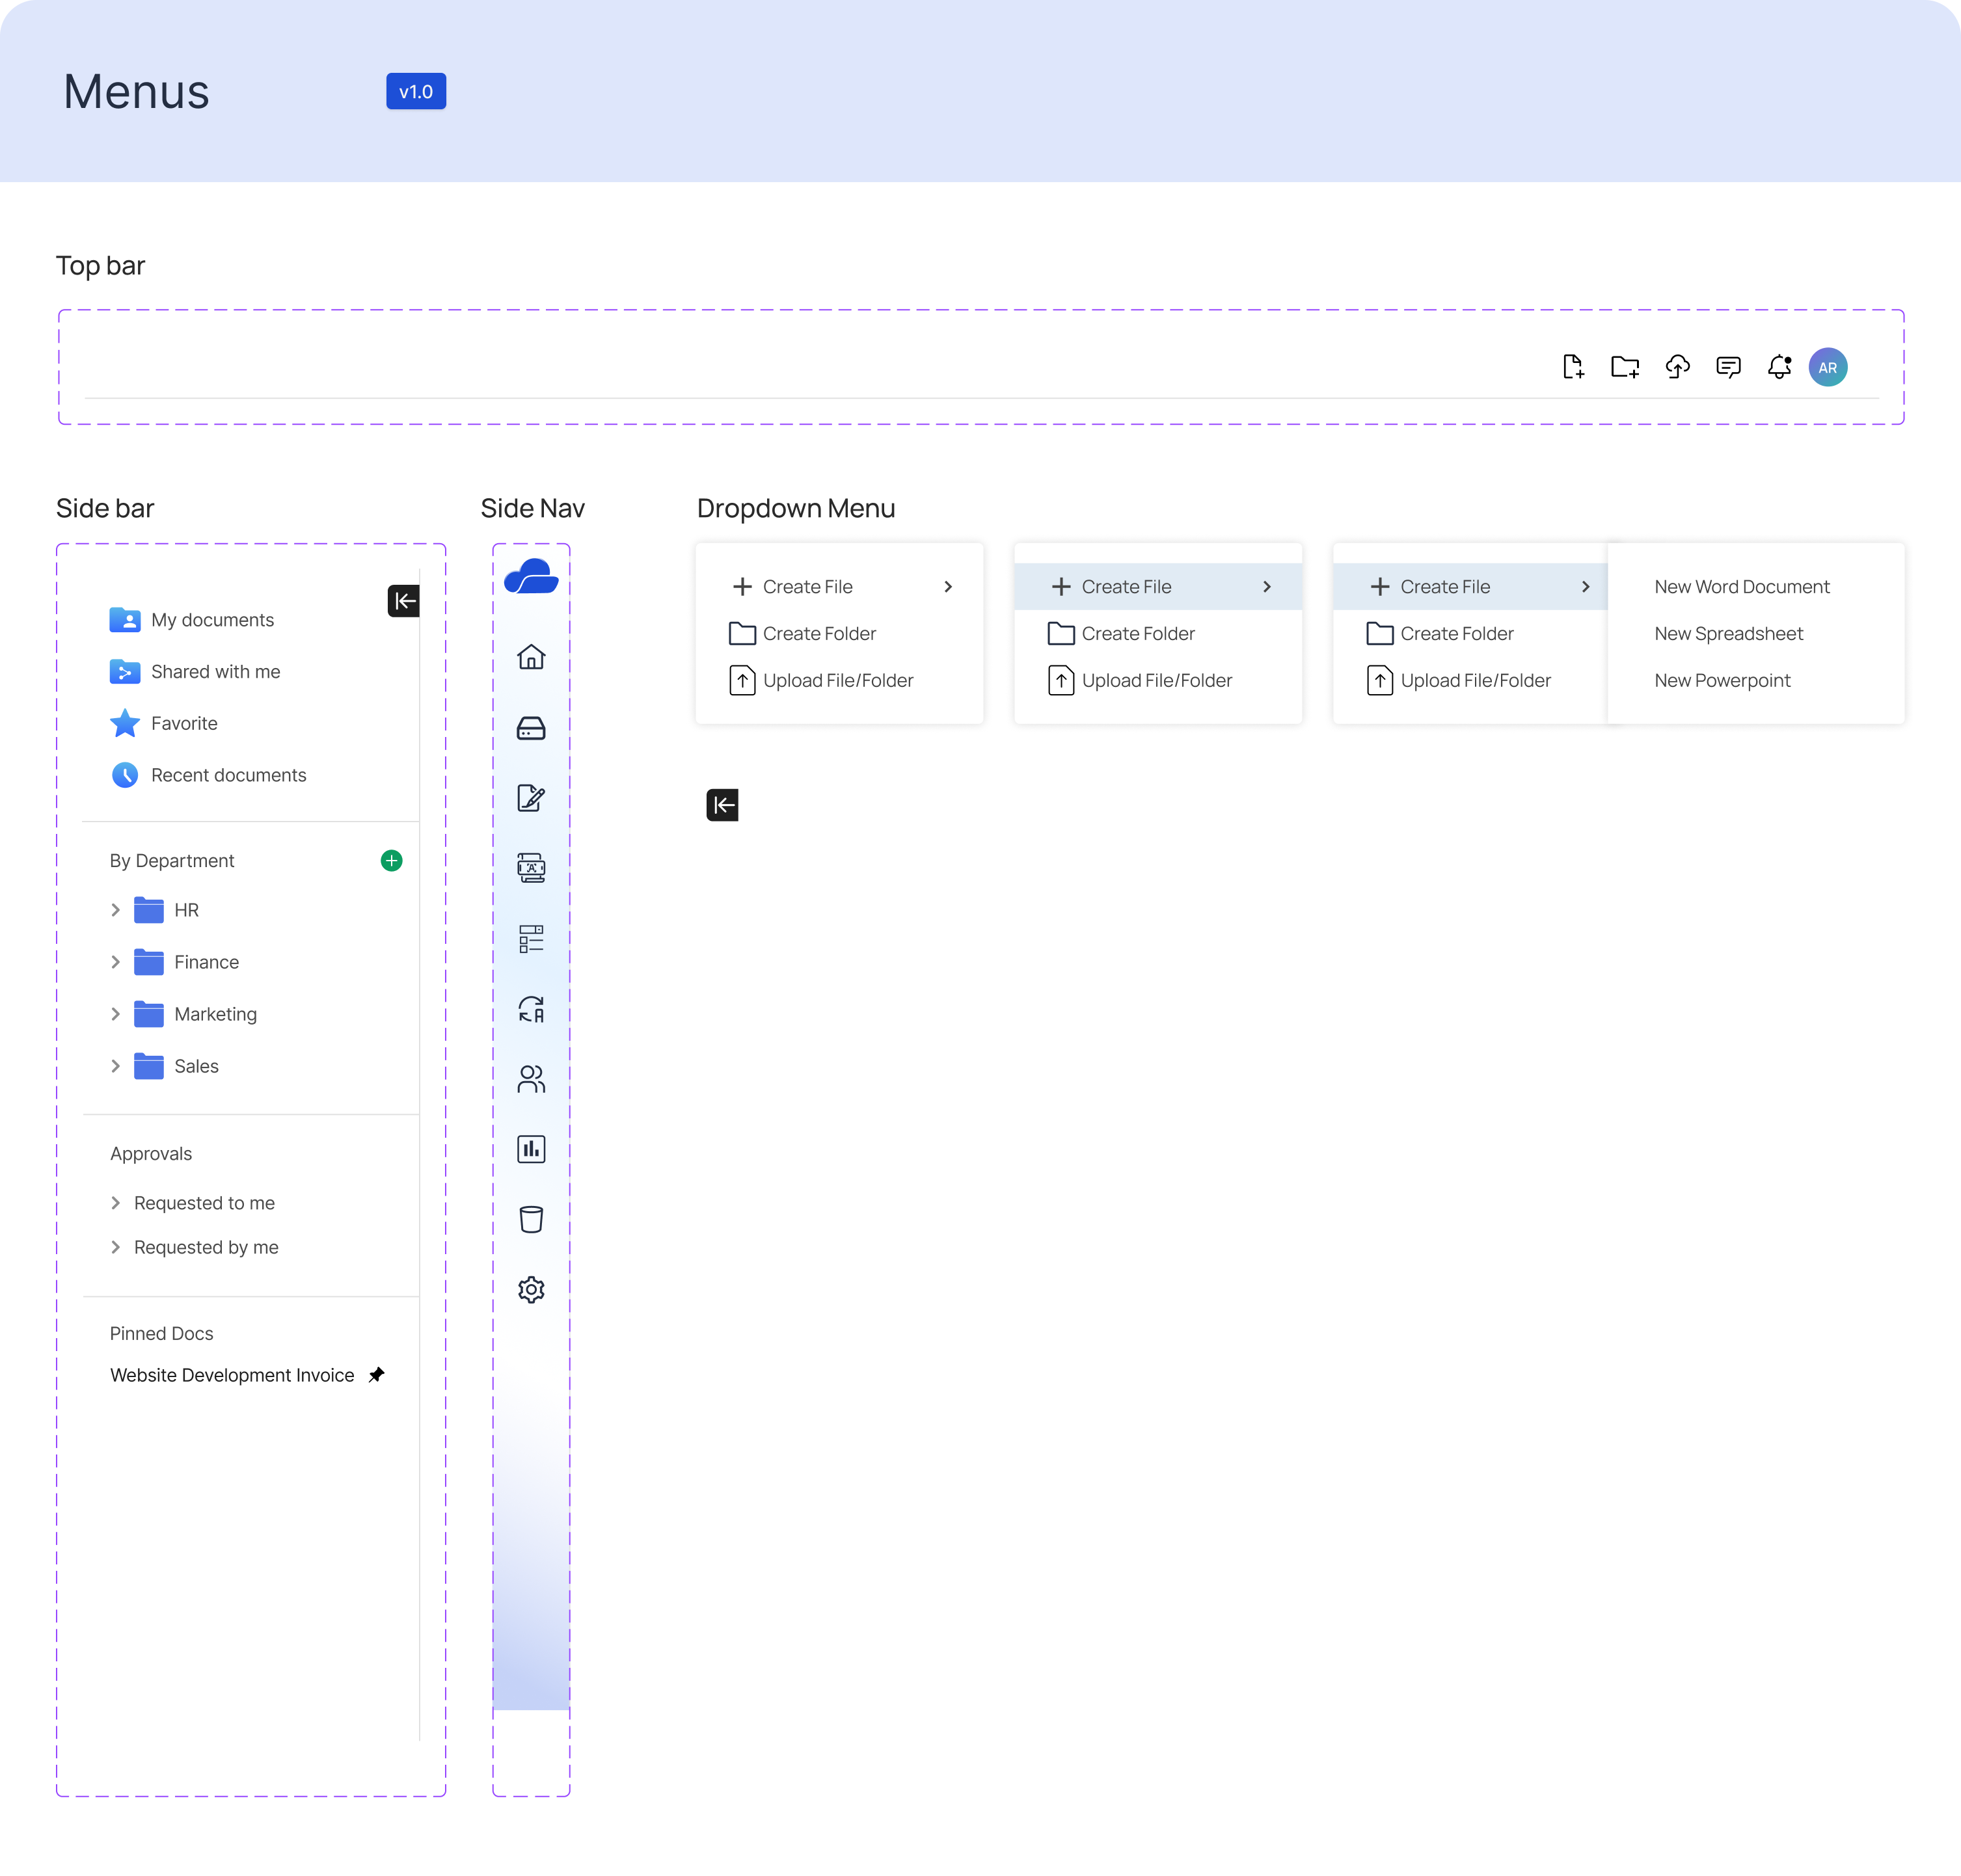Viewport: 1961px width, 1876px height.
Task: Collapse the sidebar with arrow button
Action: coord(404,601)
